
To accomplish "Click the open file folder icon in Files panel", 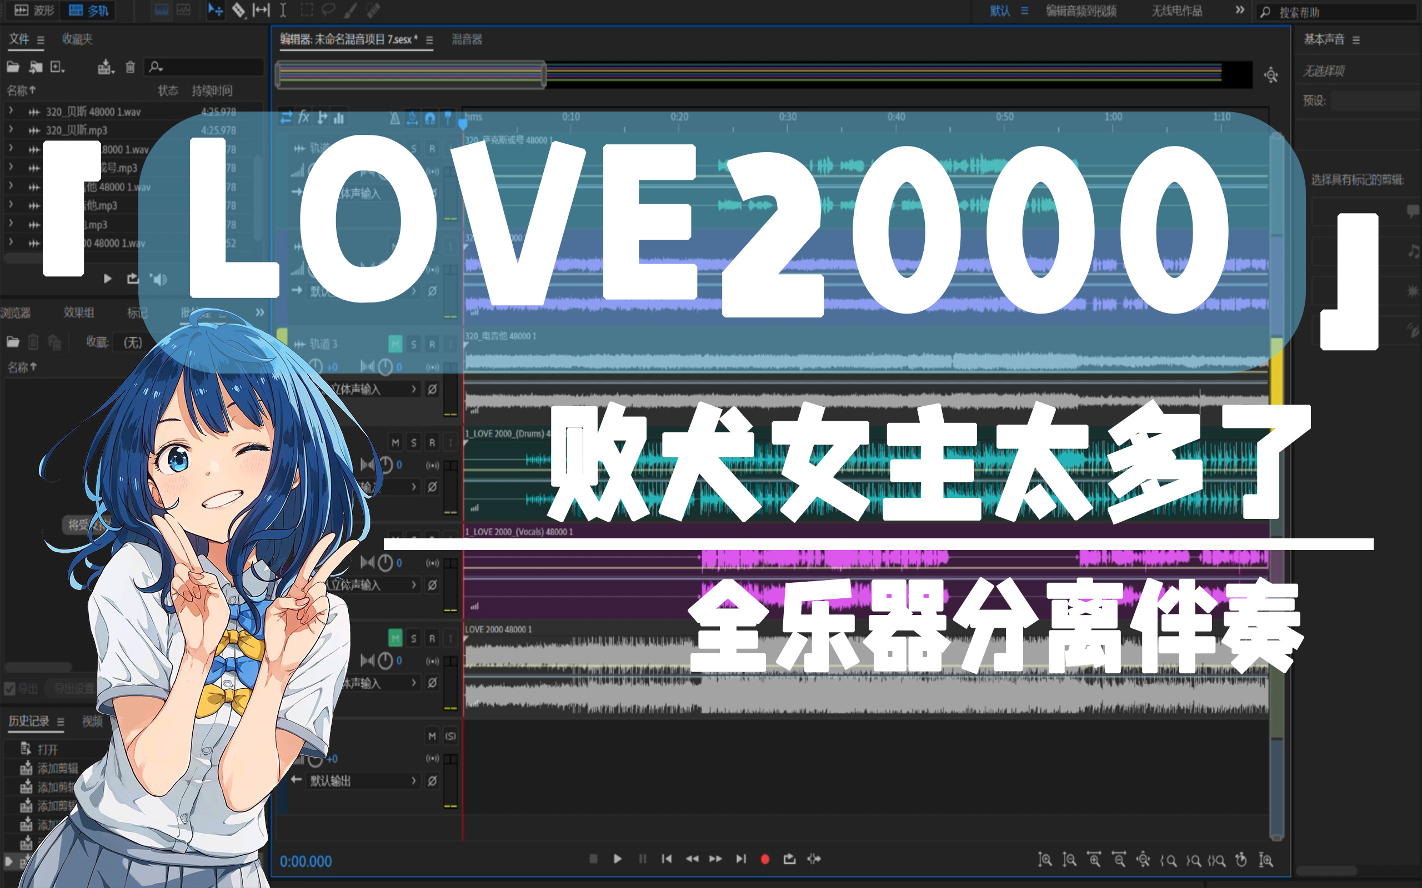I will 13,67.
